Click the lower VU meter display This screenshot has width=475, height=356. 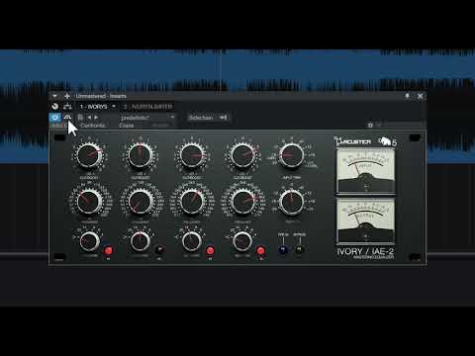(365, 221)
